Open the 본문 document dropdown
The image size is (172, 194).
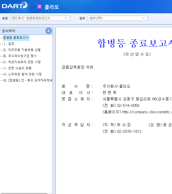40,18
